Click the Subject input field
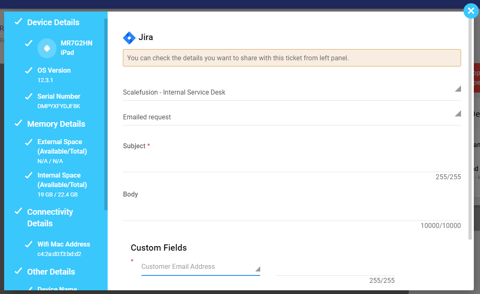The width and height of the screenshot is (480, 294). [x=292, y=164]
